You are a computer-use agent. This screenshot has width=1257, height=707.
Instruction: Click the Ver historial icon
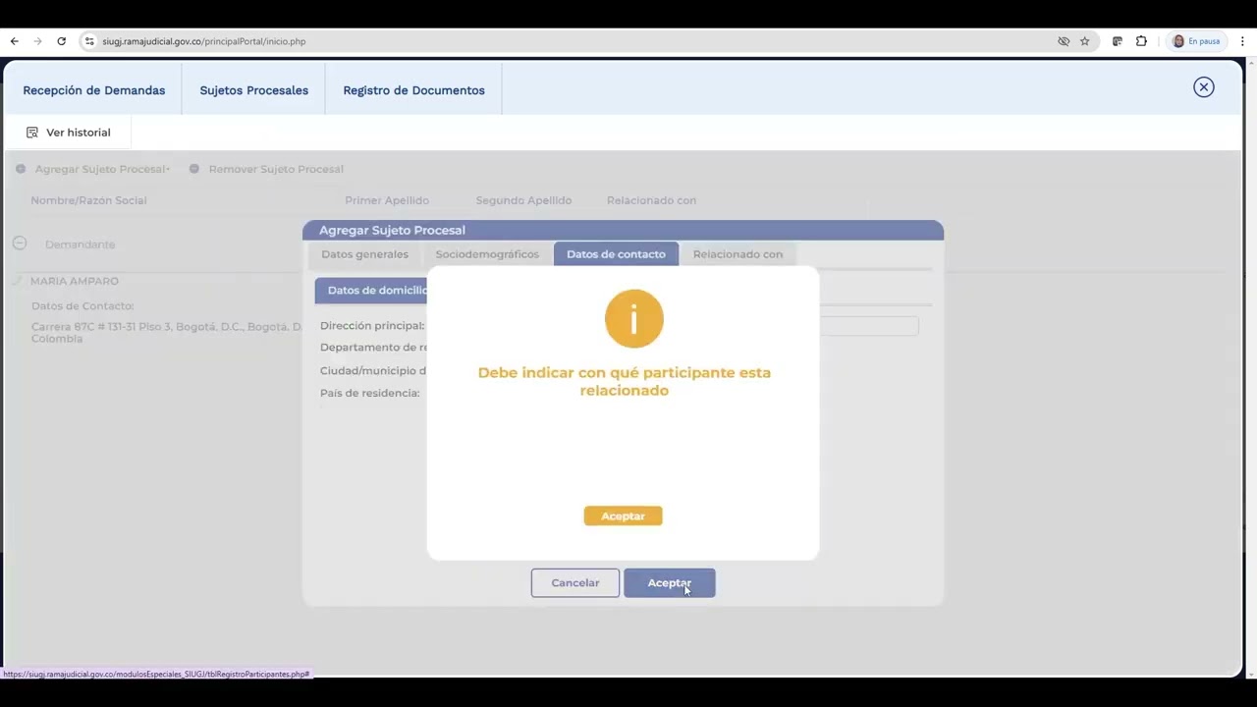pyautogui.click(x=32, y=133)
